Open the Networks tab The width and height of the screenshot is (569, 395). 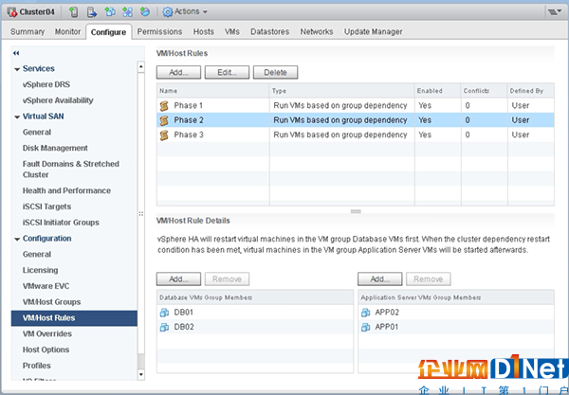317,32
